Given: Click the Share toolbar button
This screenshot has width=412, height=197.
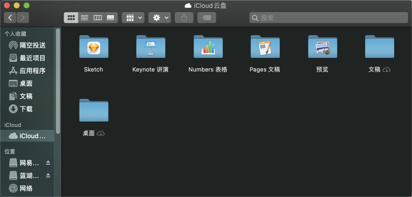Looking at the screenshot, I should click(184, 18).
